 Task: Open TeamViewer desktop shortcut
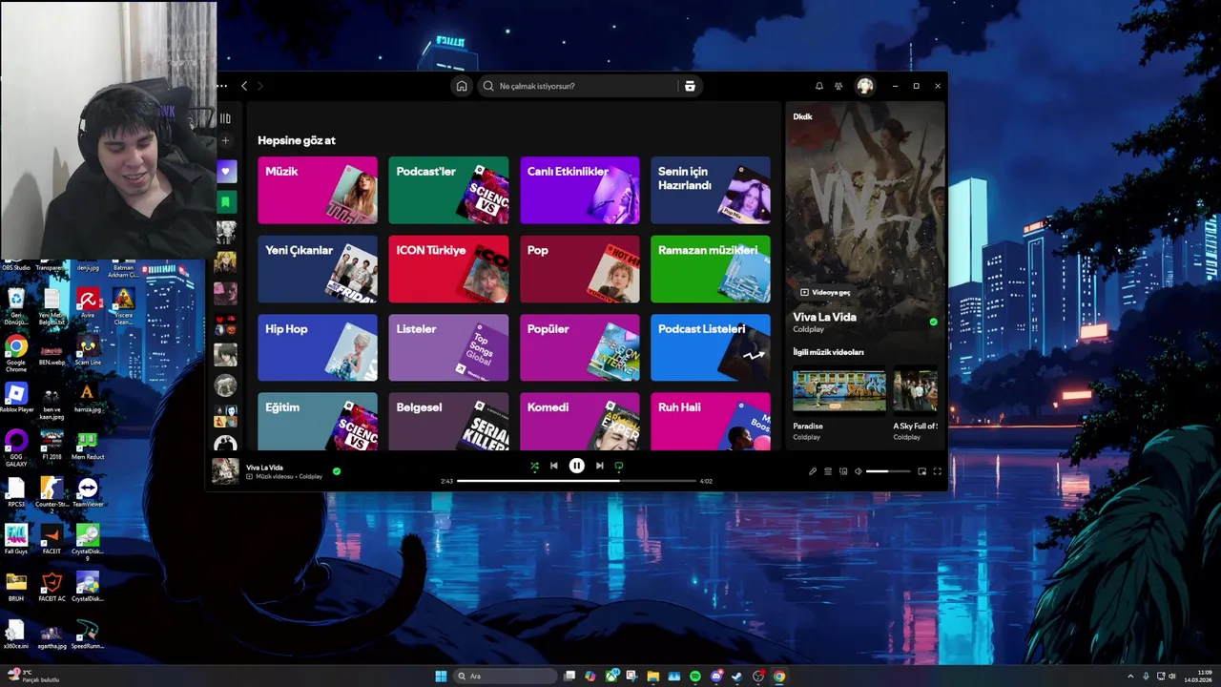point(88,492)
